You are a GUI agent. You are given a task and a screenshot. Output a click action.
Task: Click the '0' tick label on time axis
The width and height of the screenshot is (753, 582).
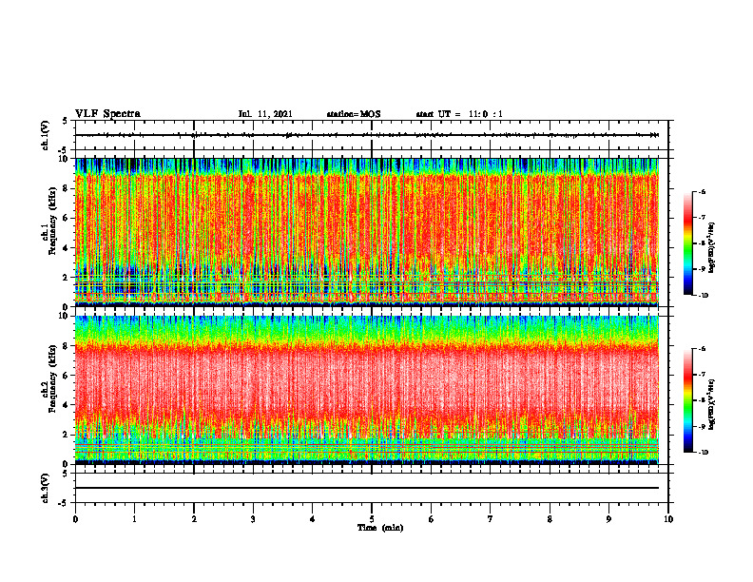tap(75, 519)
